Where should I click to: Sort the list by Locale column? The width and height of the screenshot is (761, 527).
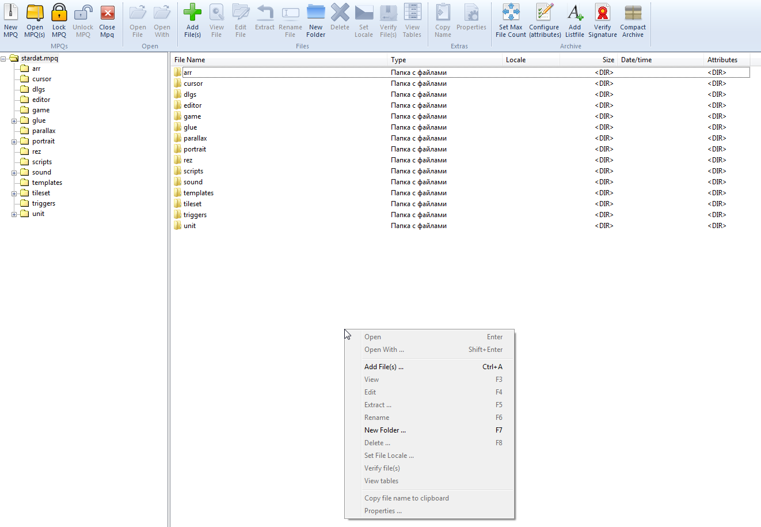tap(531, 60)
